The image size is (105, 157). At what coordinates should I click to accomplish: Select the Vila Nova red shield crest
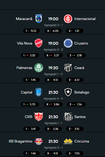pyautogui.click(x=39, y=43)
